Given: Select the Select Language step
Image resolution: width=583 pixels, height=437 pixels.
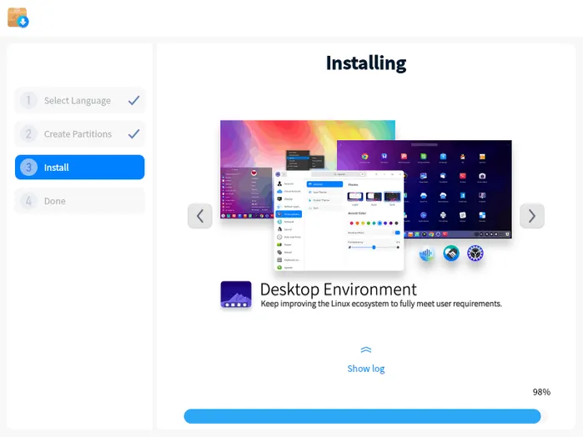Looking at the screenshot, I should pos(79,100).
